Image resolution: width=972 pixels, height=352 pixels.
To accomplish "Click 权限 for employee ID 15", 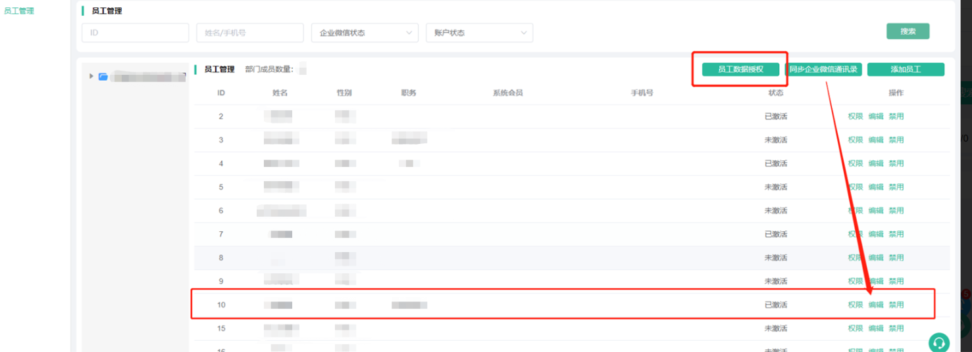I will (855, 328).
